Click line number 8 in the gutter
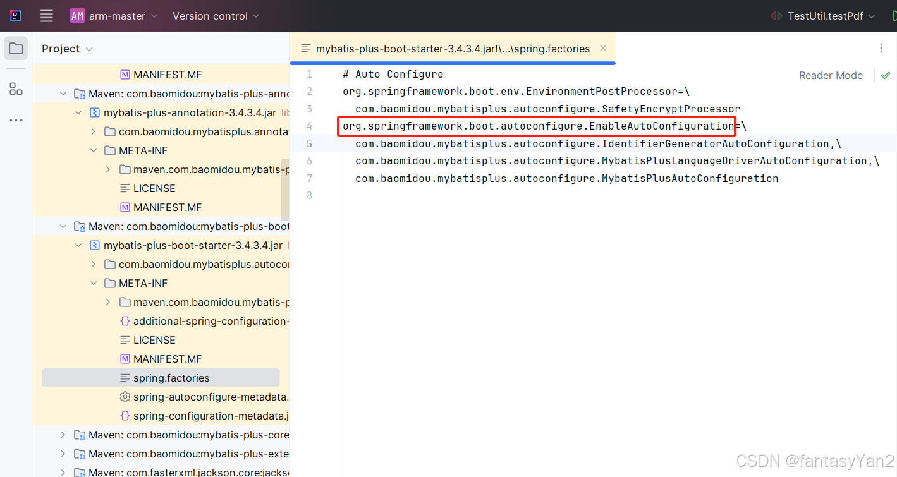The height and width of the screenshot is (477, 897). pos(309,195)
